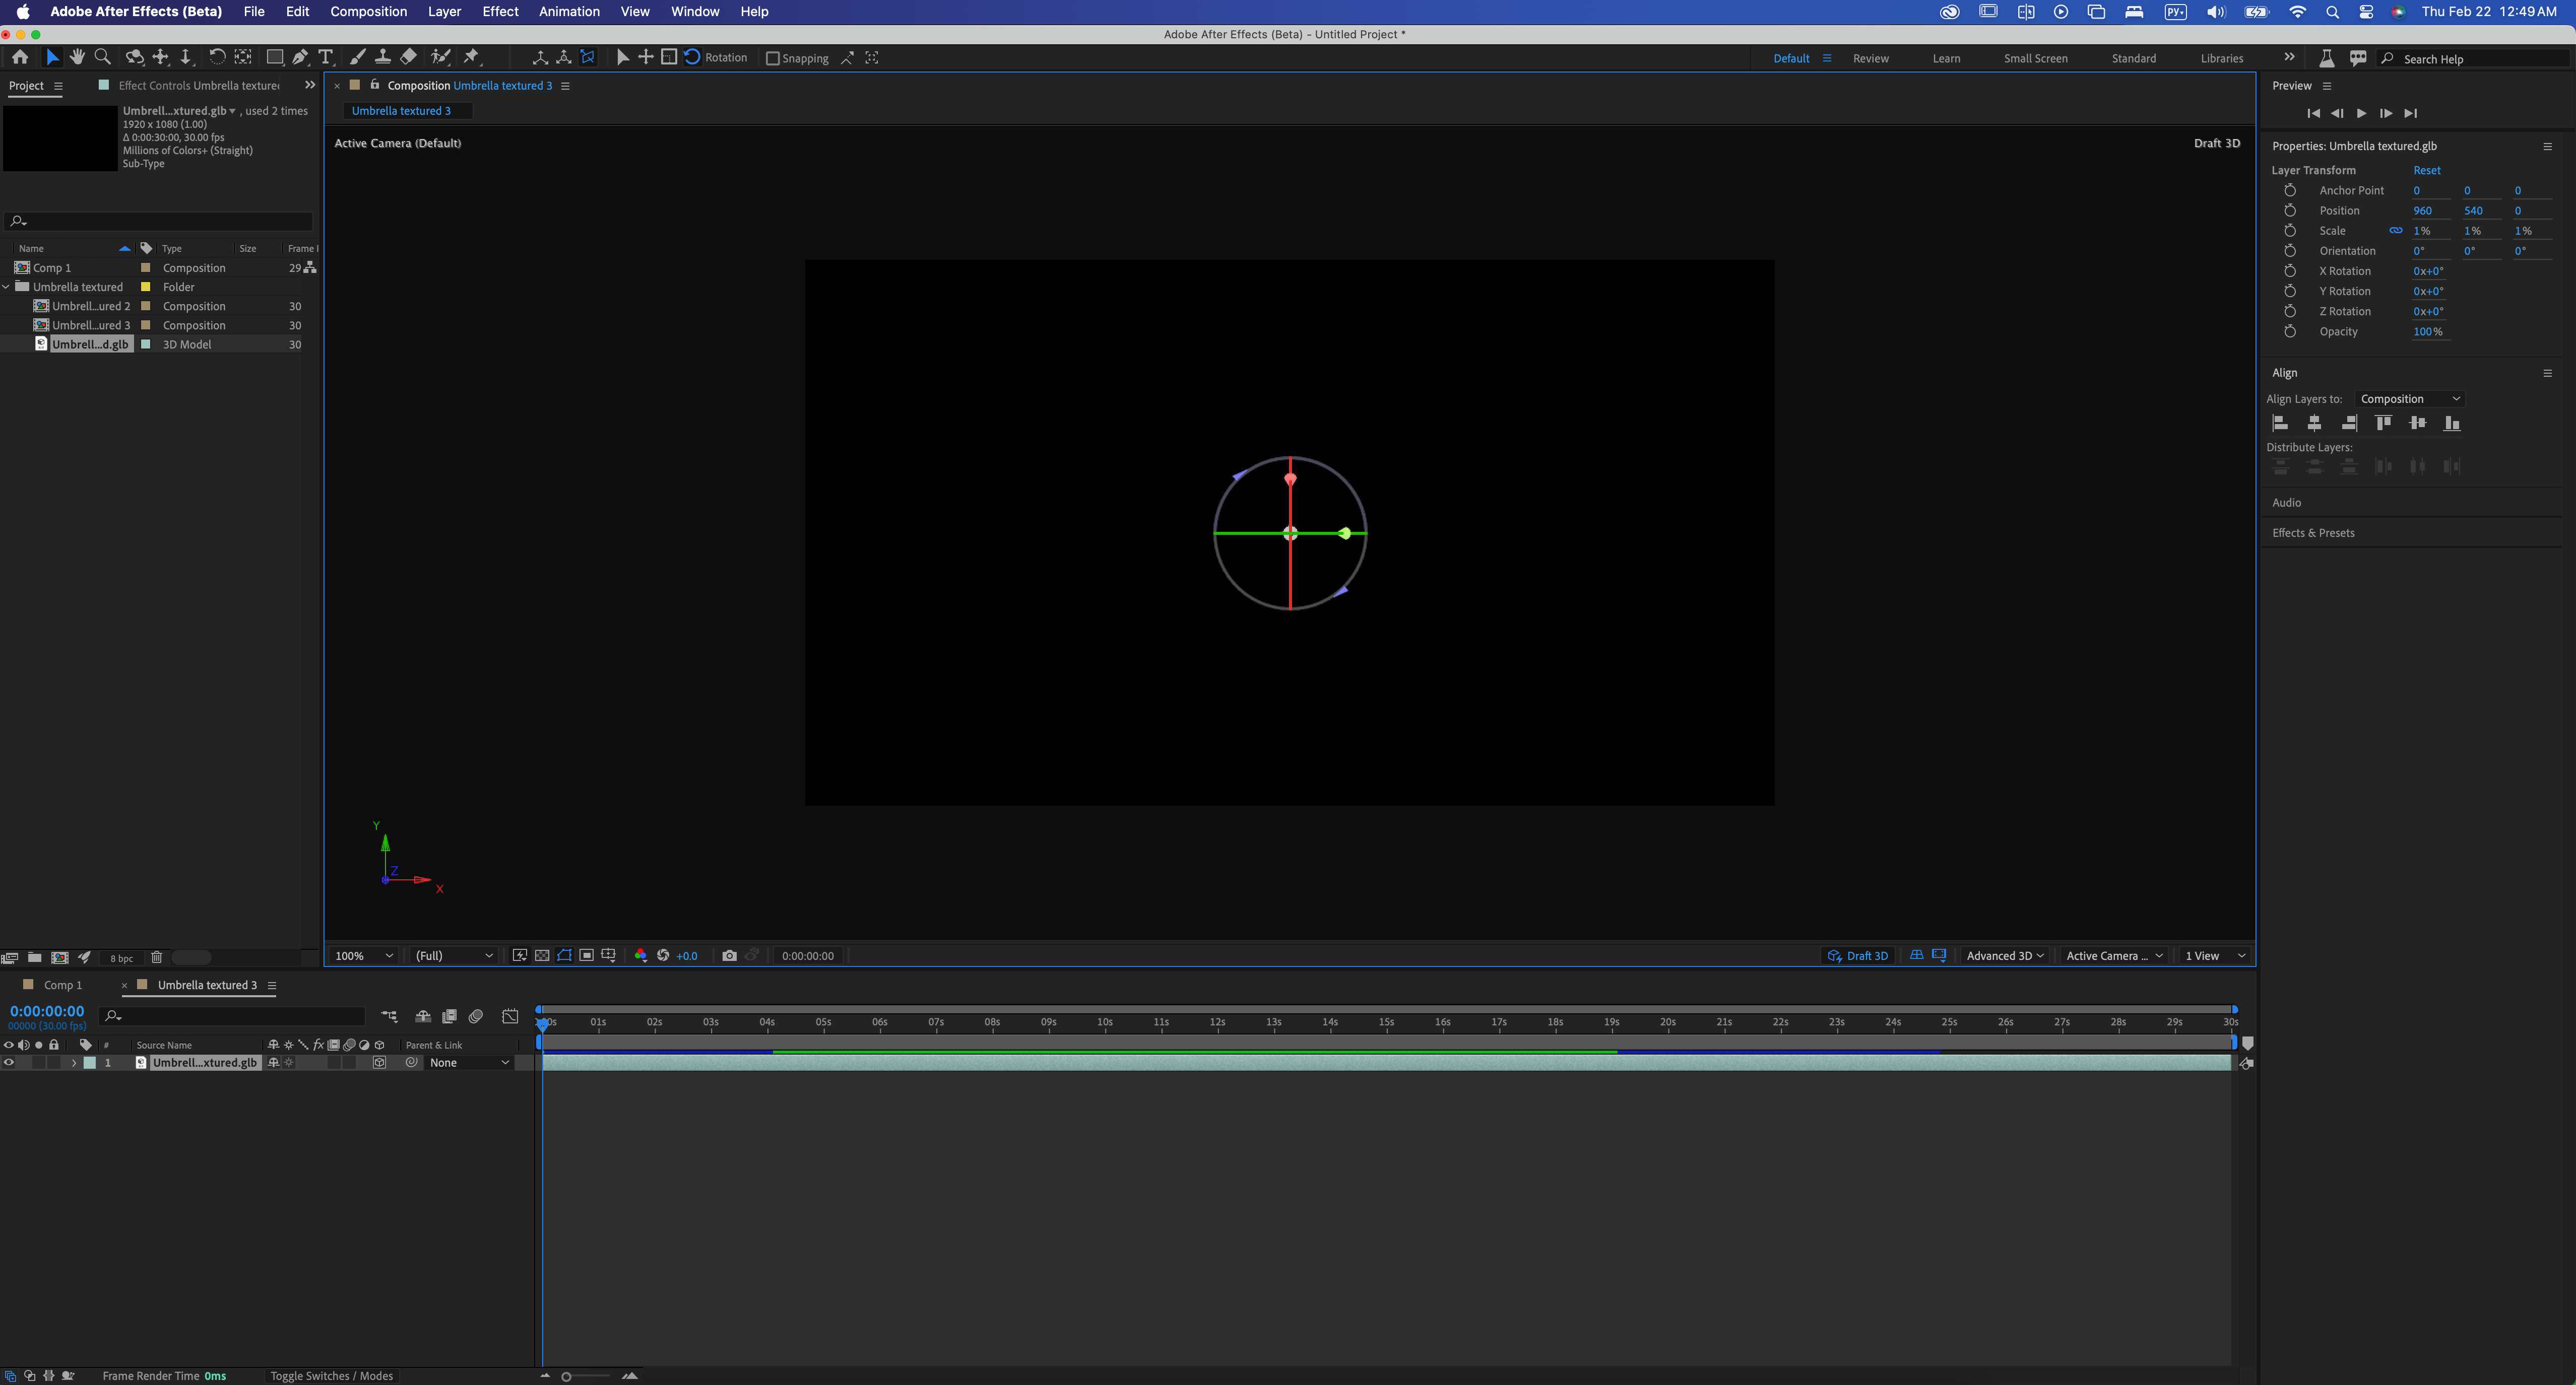The height and width of the screenshot is (1385, 2576).
Task: Lock the Umbrell...xtured.glb layer
Action: pyautogui.click(x=54, y=1062)
